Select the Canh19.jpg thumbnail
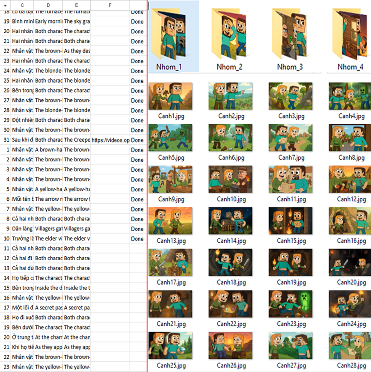 point(291,262)
